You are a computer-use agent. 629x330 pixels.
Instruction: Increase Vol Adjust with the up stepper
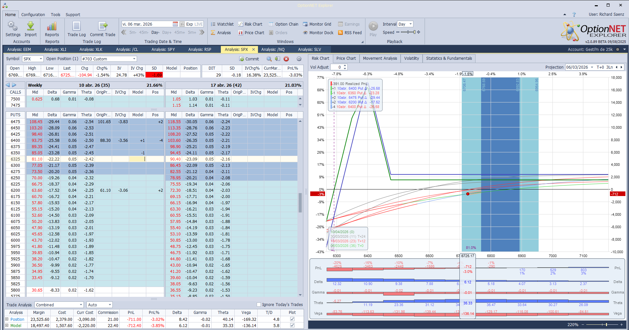point(345,66)
